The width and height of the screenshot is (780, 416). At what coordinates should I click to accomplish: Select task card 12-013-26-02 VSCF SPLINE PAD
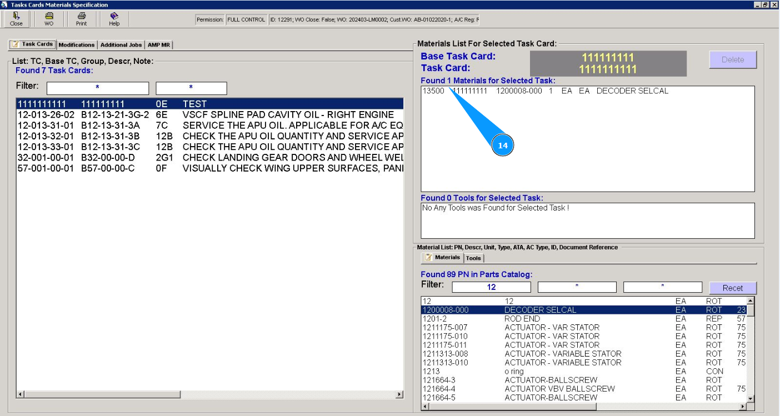209,114
